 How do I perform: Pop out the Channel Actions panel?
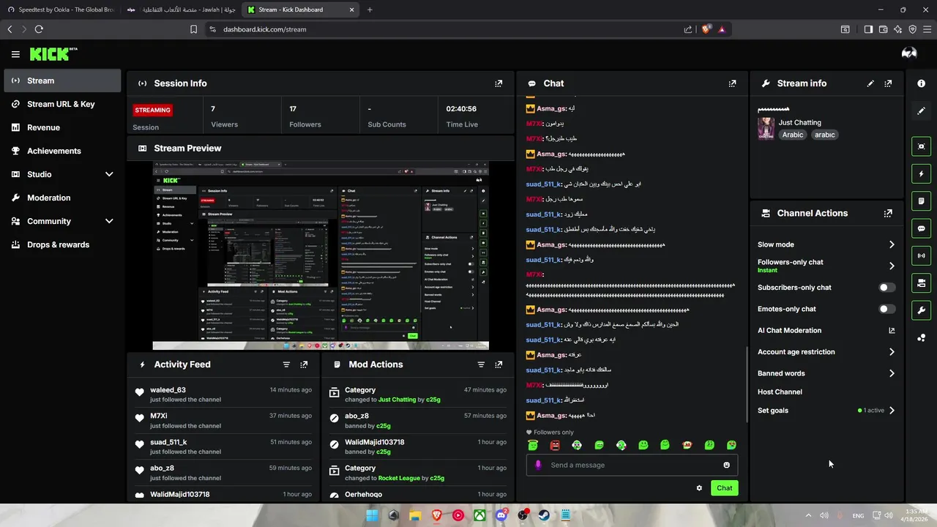point(888,214)
